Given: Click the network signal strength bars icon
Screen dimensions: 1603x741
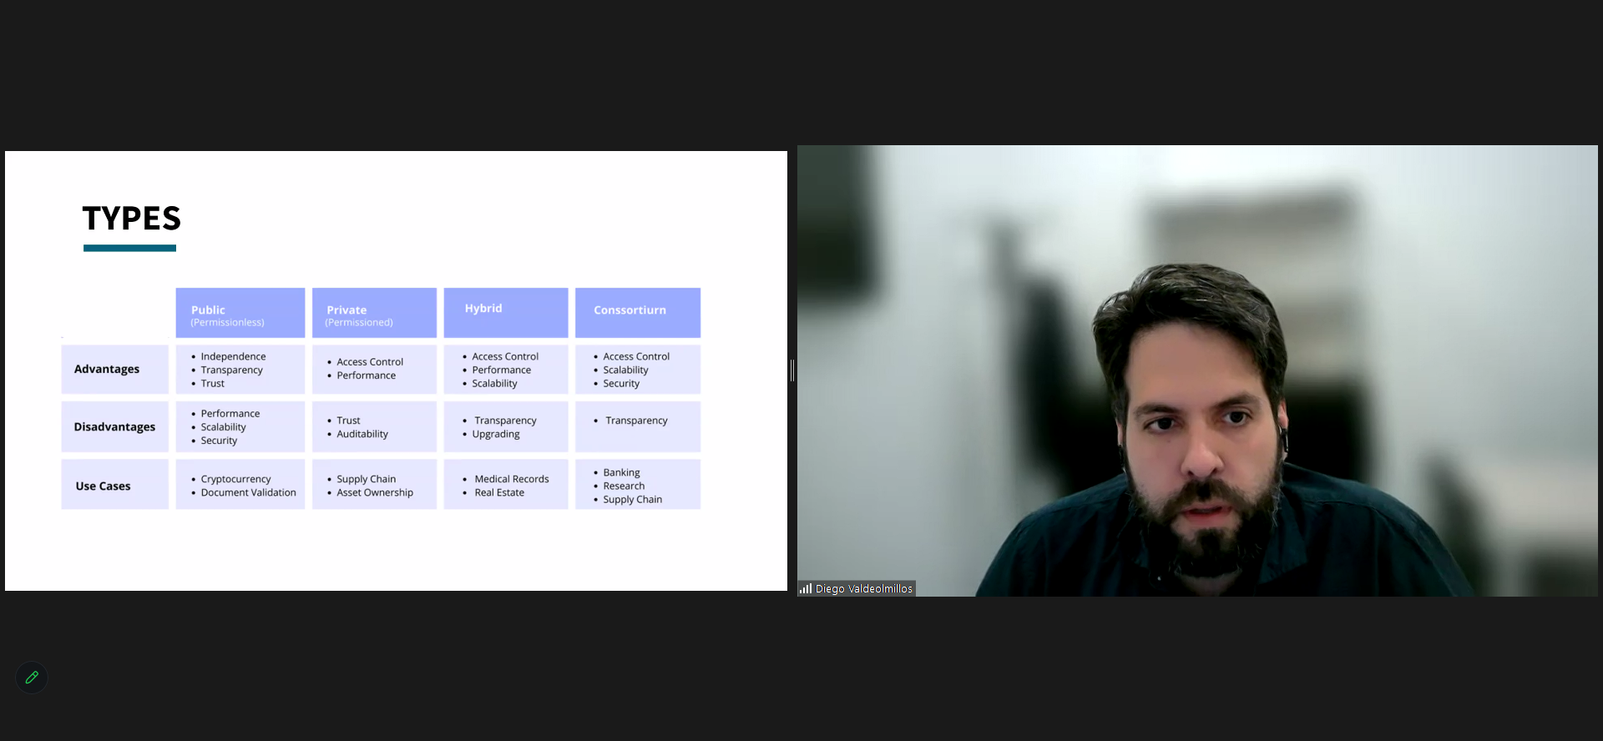Looking at the screenshot, I should click(806, 588).
